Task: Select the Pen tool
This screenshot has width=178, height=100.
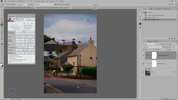Action: click(x=2, y=46)
